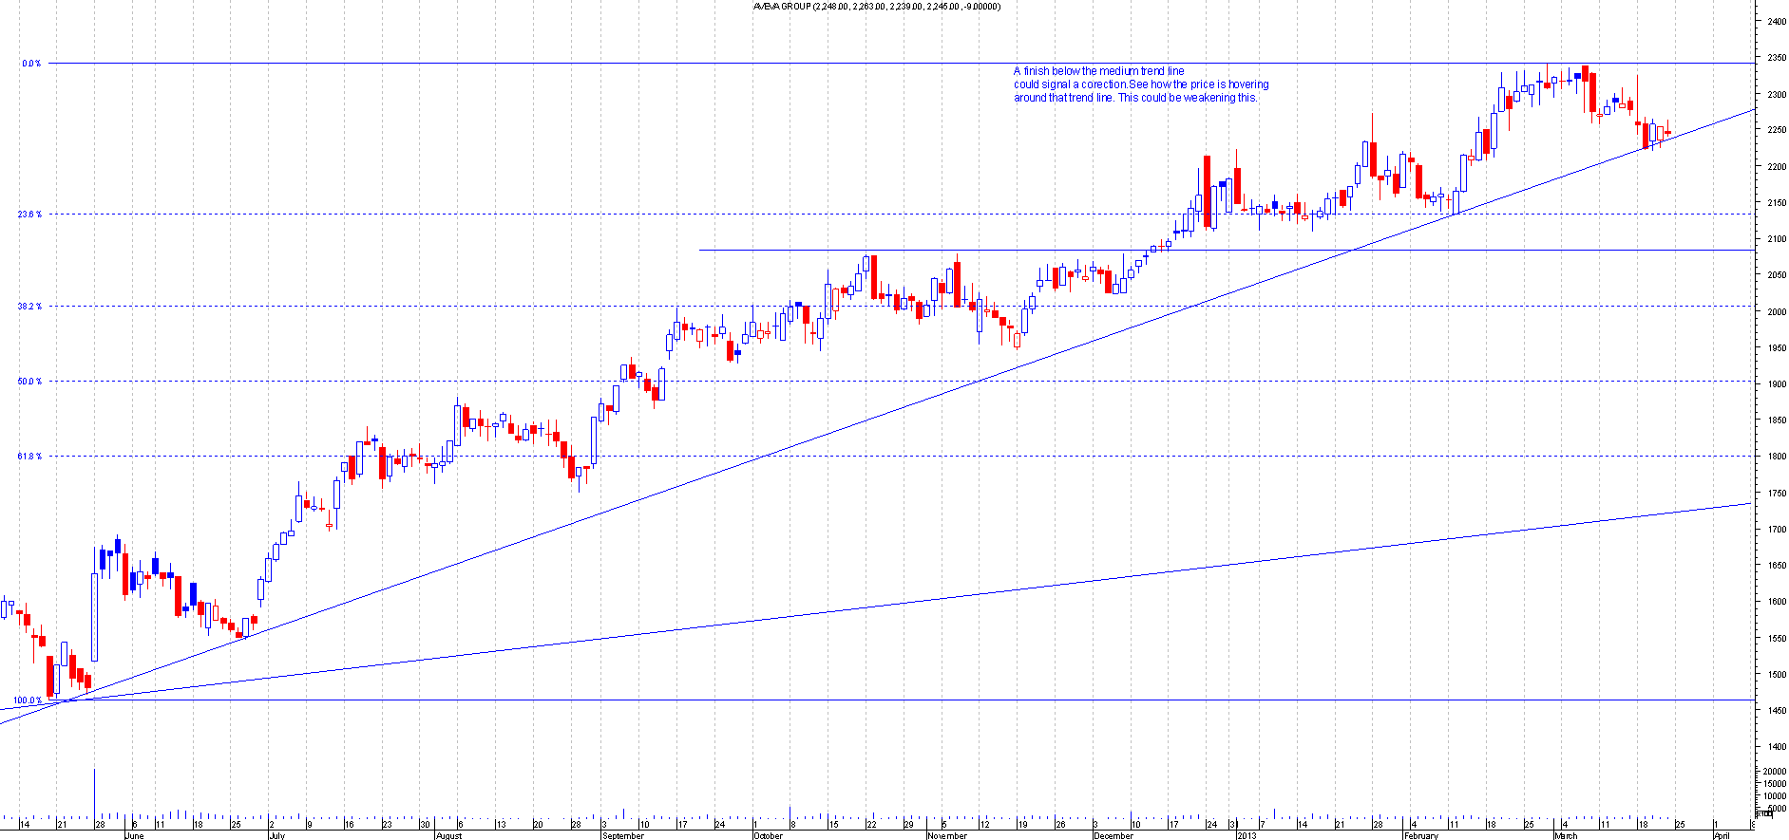Click the AVEVA GROUP chart title

876,7
